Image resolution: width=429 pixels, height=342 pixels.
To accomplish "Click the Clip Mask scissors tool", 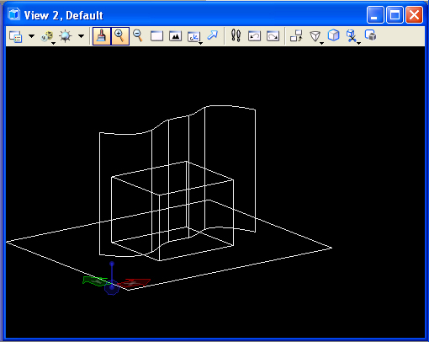I will 352,37.
